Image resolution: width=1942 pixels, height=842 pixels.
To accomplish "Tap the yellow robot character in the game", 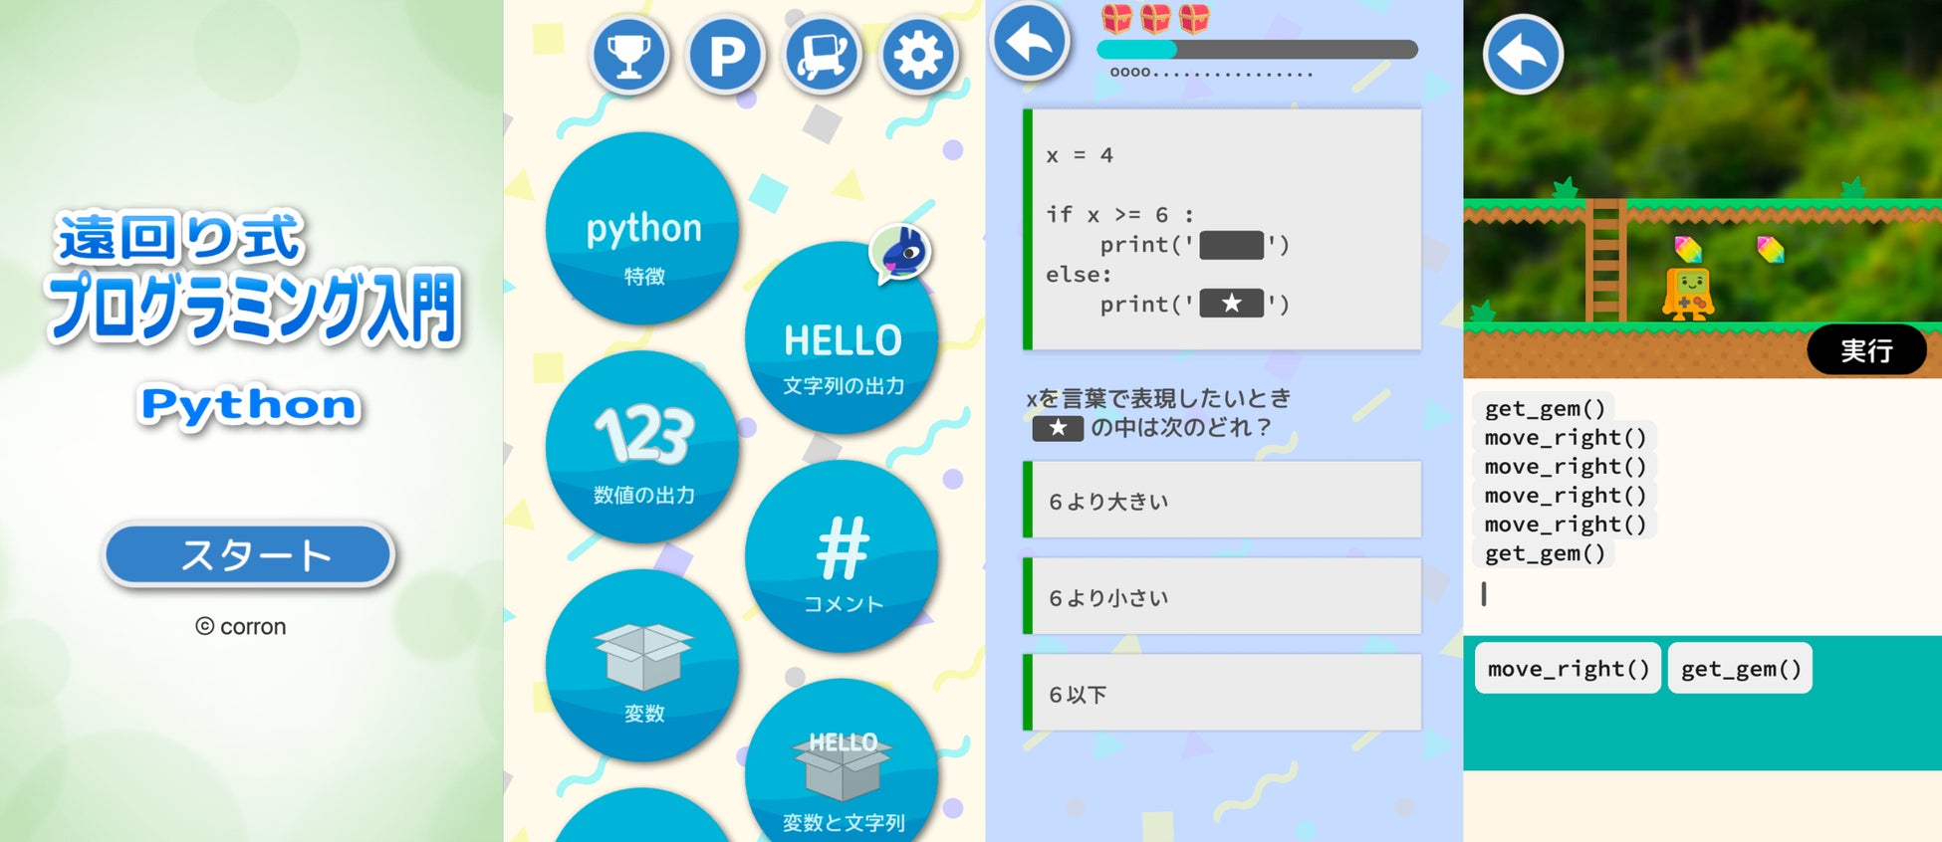I will (1688, 293).
